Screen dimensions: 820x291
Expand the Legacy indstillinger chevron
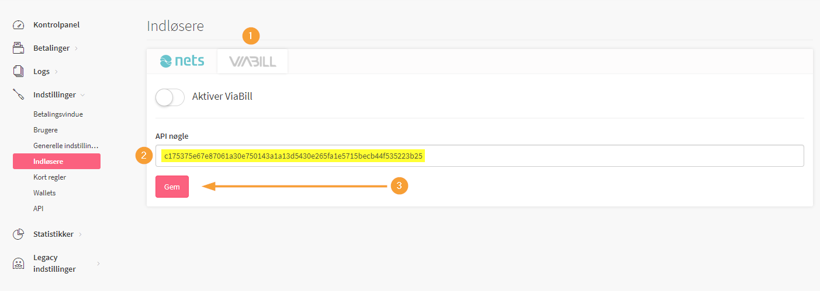point(98,264)
